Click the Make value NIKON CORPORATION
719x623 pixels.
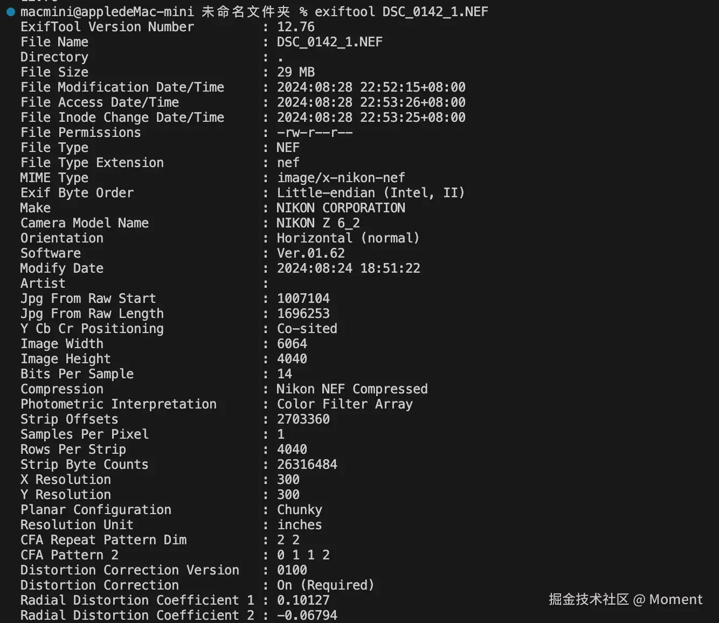341,208
